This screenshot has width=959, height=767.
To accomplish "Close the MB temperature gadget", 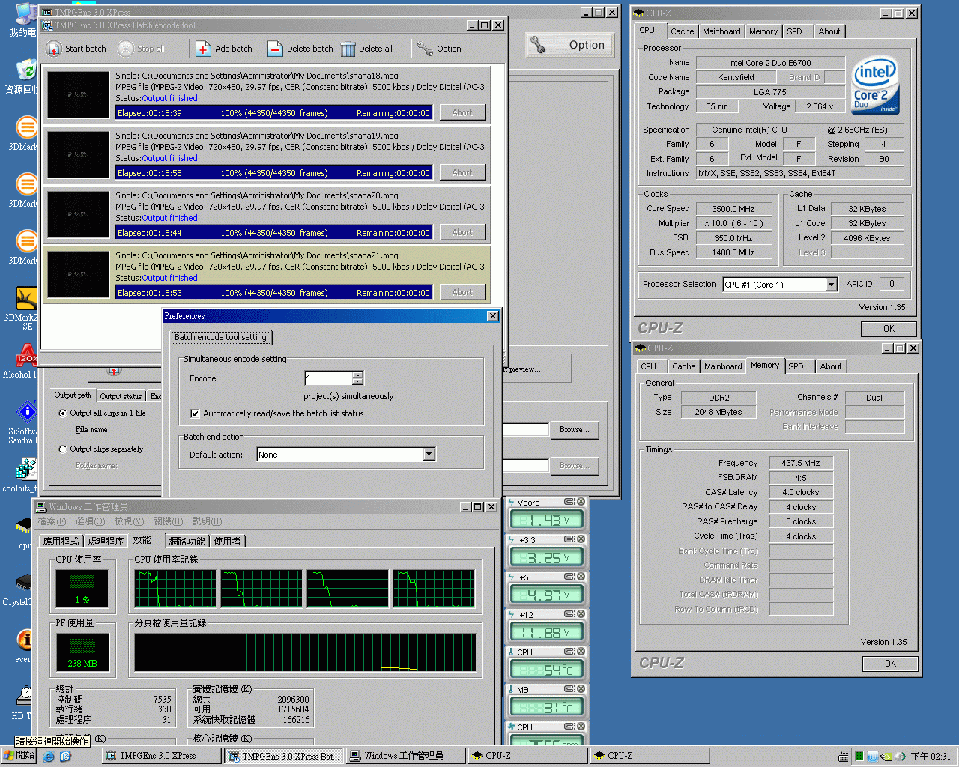I will (x=581, y=689).
